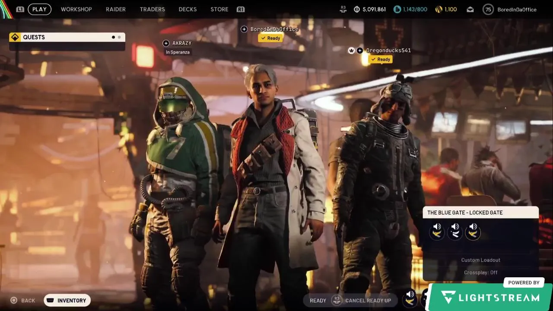Click the plus icon next to BoredInDaOffice squad name
The image size is (553, 311).
click(244, 29)
